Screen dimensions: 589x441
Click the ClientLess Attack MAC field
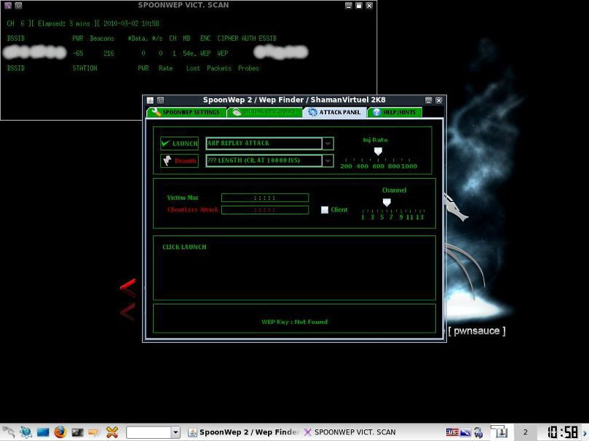(265, 210)
